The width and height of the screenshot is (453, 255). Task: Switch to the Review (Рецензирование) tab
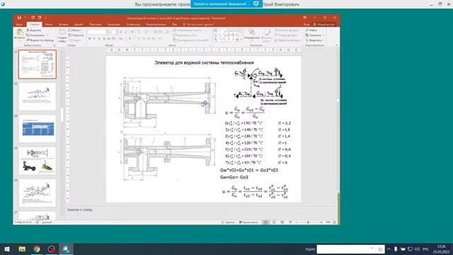[x=156, y=25]
